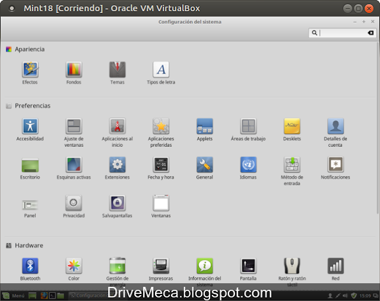Open Bluetooth hardware settings
The width and height of the screenshot is (380, 301).
coord(30,270)
